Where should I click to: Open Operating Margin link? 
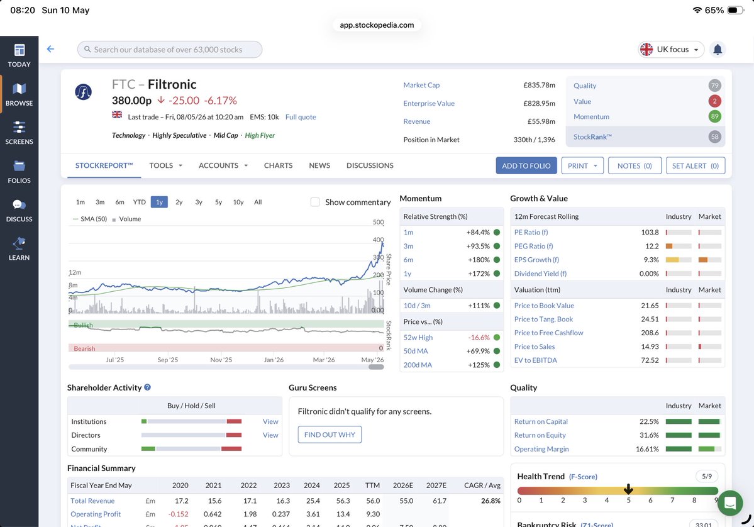pos(541,448)
